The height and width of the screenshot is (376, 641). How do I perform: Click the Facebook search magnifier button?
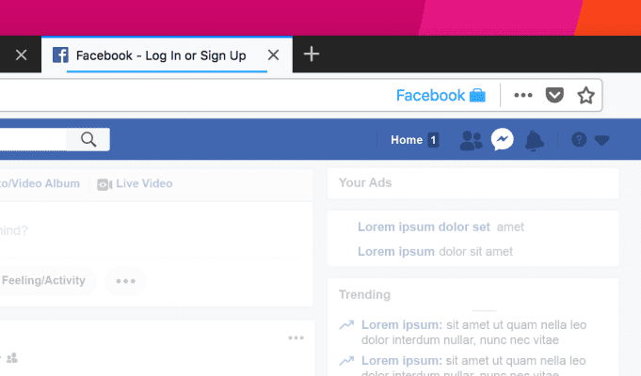click(88, 140)
